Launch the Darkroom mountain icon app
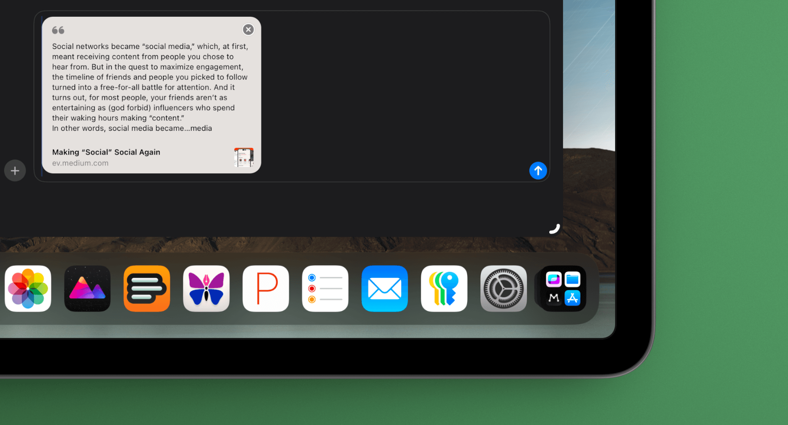 87,289
